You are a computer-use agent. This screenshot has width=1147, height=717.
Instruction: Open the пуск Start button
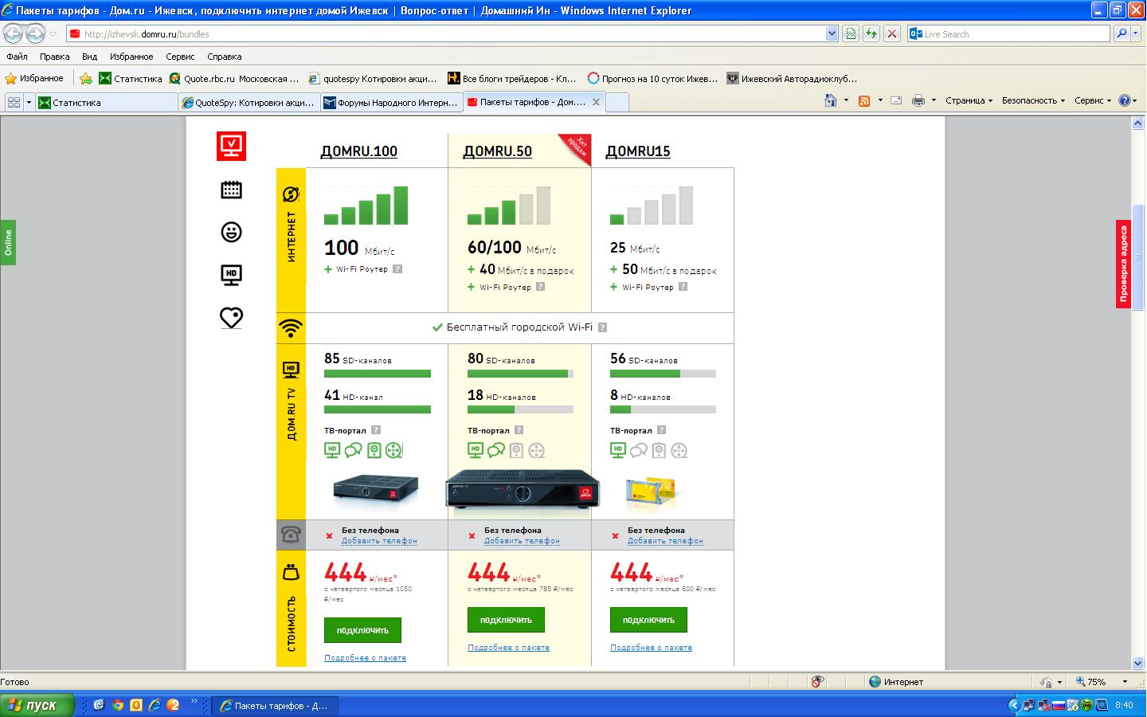37,705
